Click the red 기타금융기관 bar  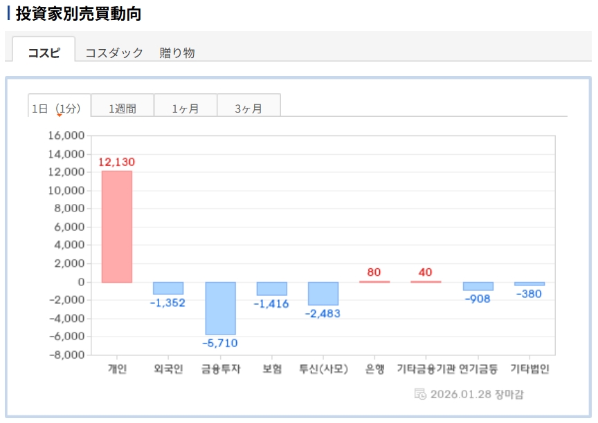pyautogui.click(x=426, y=281)
